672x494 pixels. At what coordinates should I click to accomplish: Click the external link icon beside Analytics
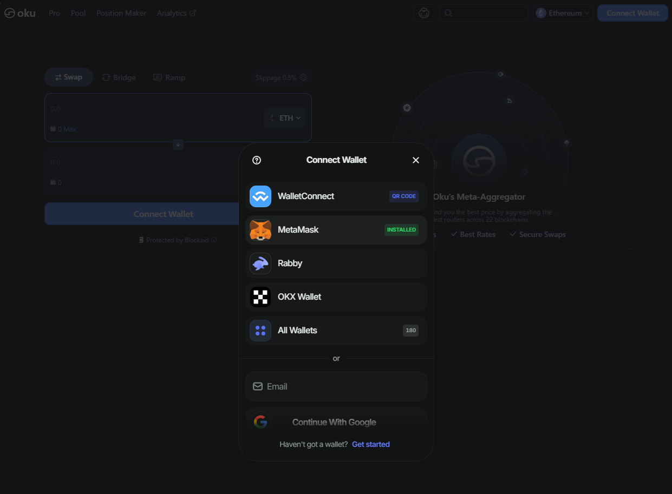pos(193,13)
